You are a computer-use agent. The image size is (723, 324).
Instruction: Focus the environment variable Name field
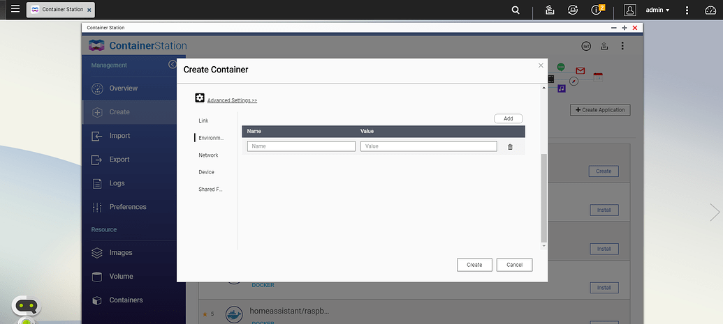[x=301, y=146]
